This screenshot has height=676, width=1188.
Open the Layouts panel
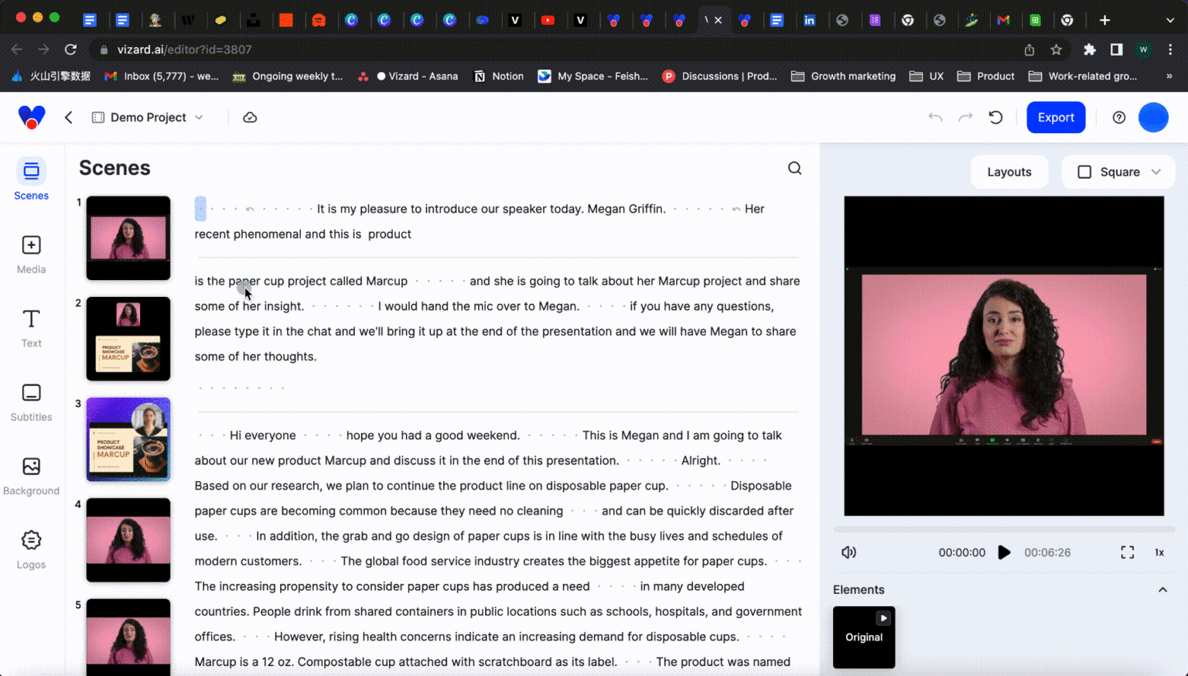pos(1009,172)
